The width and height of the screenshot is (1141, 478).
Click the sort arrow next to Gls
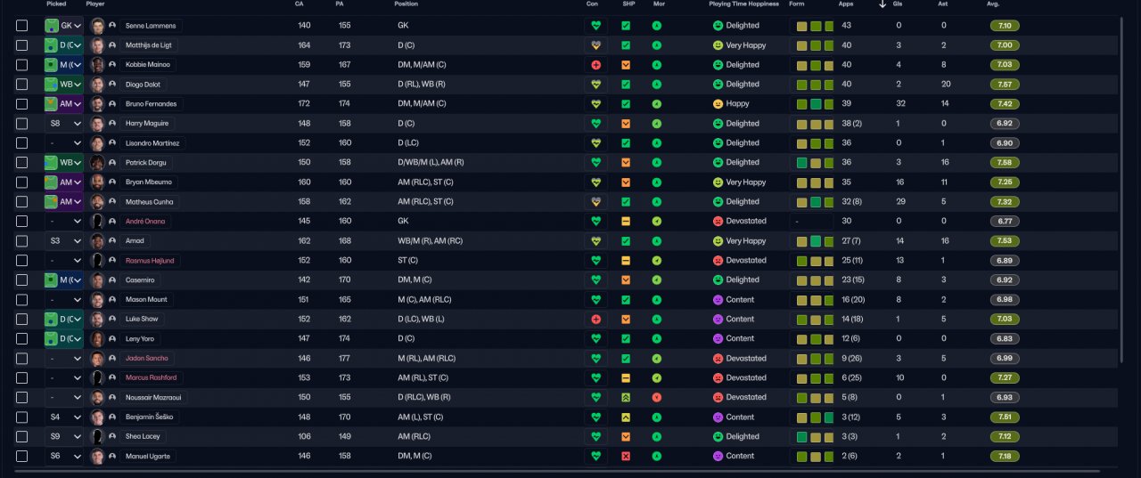coord(882,4)
